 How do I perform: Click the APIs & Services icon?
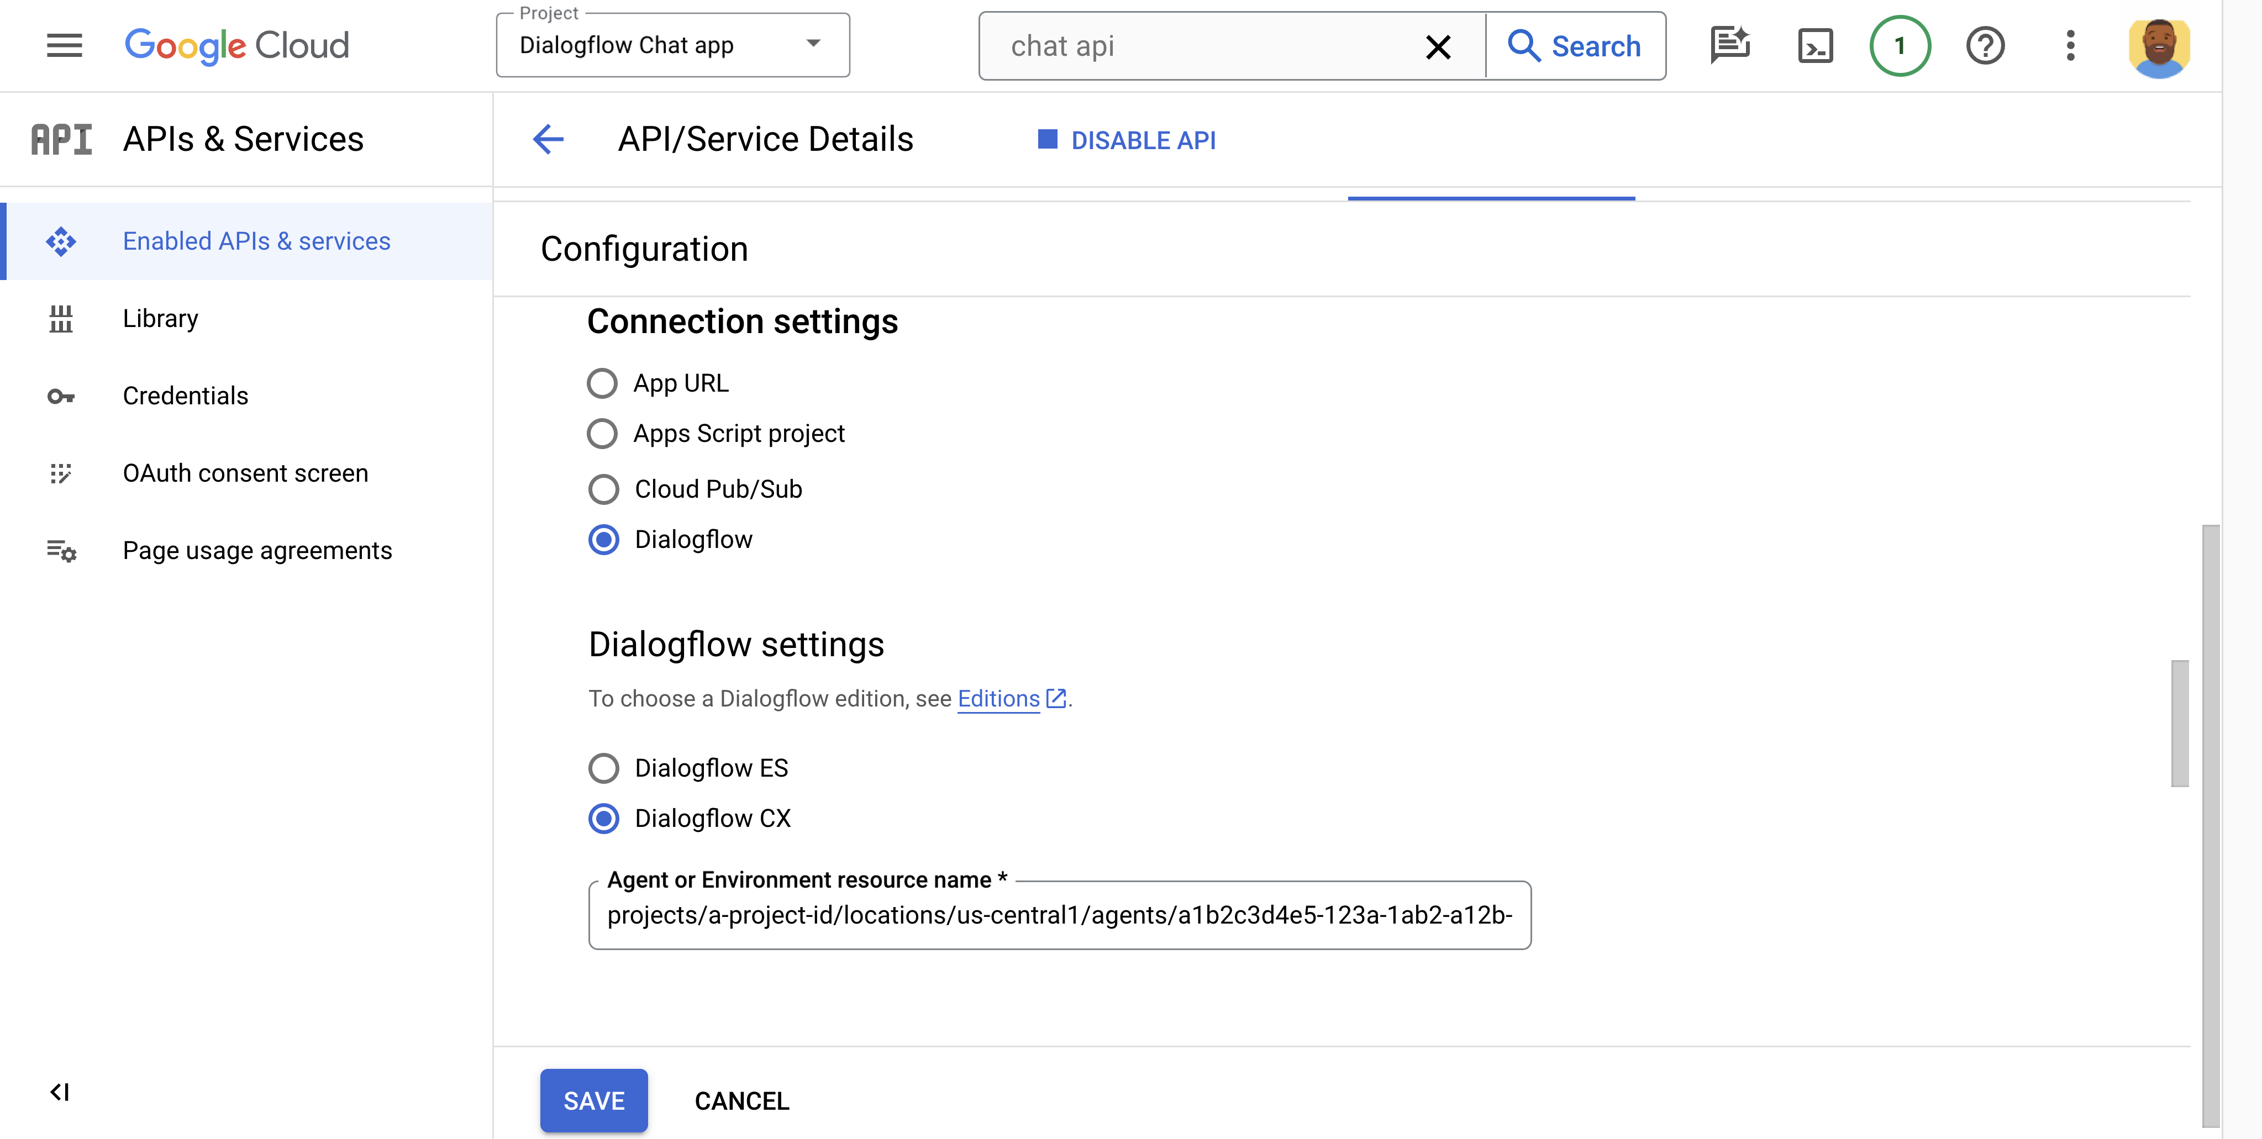(61, 138)
